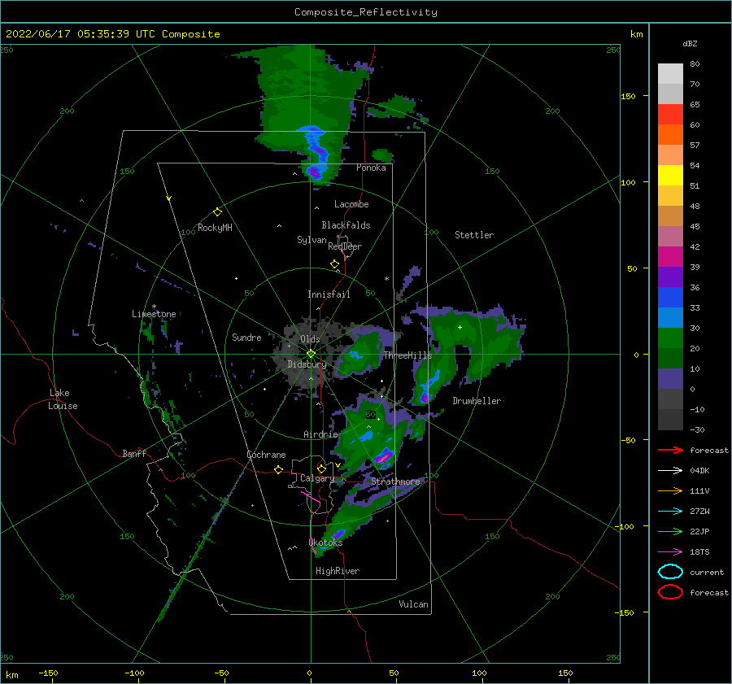Click the Cochrane label
This screenshot has height=684, width=732.
[266, 455]
